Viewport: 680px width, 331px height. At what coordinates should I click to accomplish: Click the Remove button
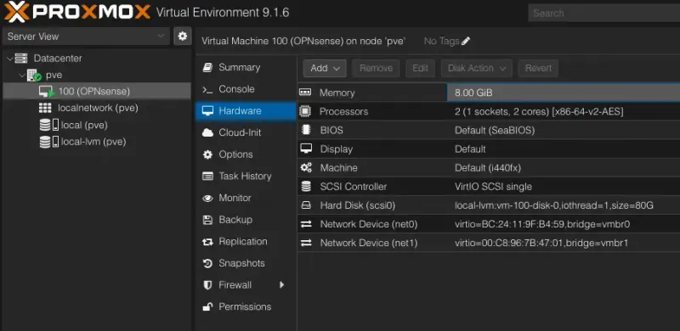click(x=376, y=68)
